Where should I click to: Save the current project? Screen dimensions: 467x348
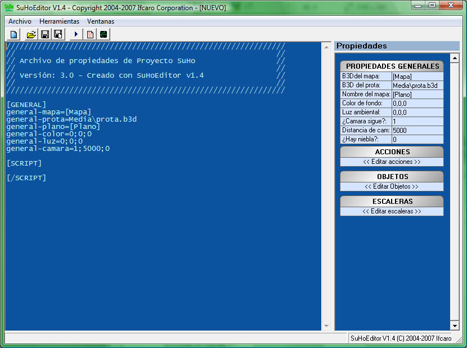pos(45,34)
